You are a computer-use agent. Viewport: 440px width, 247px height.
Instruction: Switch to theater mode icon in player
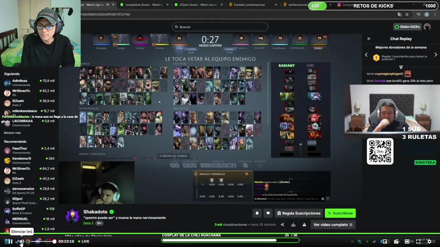(407, 242)
